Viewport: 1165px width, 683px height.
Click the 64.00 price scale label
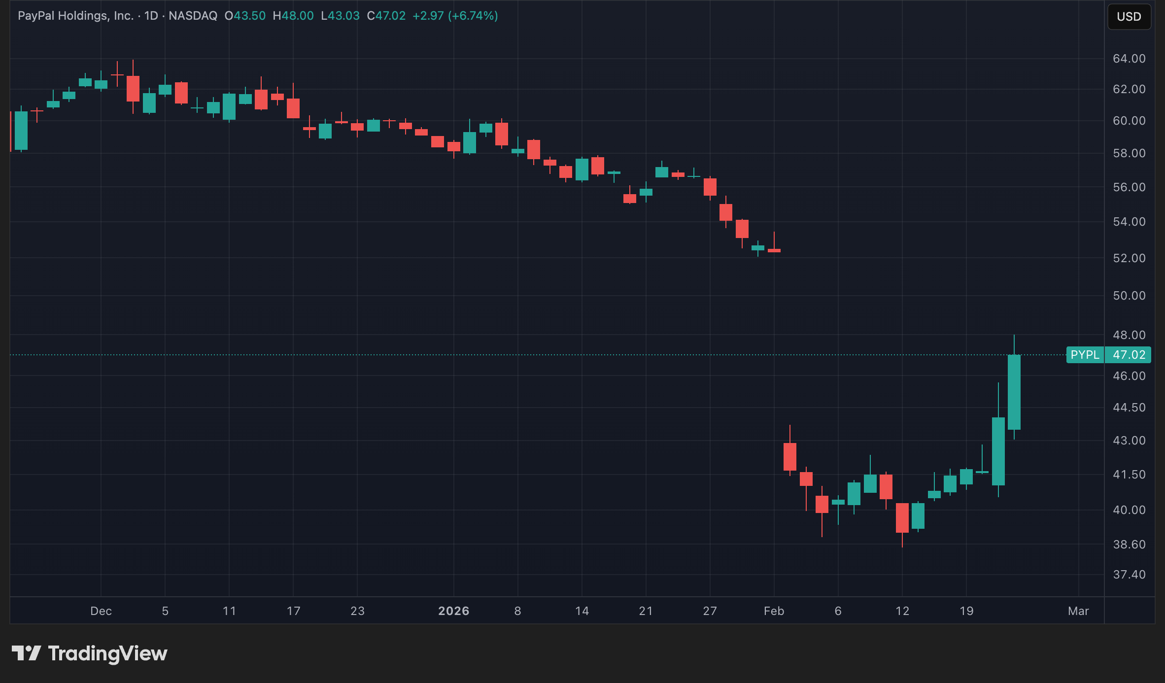click(1129, 59)
